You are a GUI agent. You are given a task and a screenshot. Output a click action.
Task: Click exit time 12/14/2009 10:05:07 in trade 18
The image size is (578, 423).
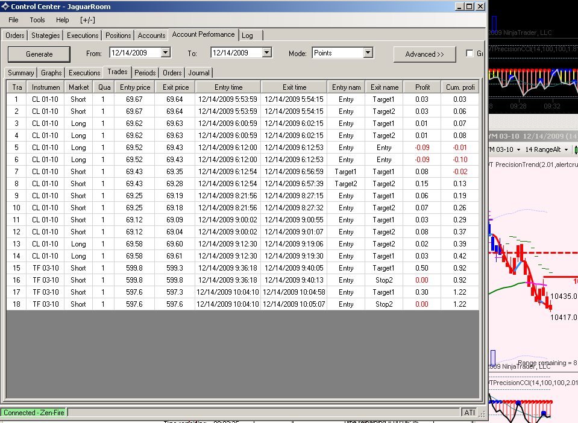tap(294, 304)
